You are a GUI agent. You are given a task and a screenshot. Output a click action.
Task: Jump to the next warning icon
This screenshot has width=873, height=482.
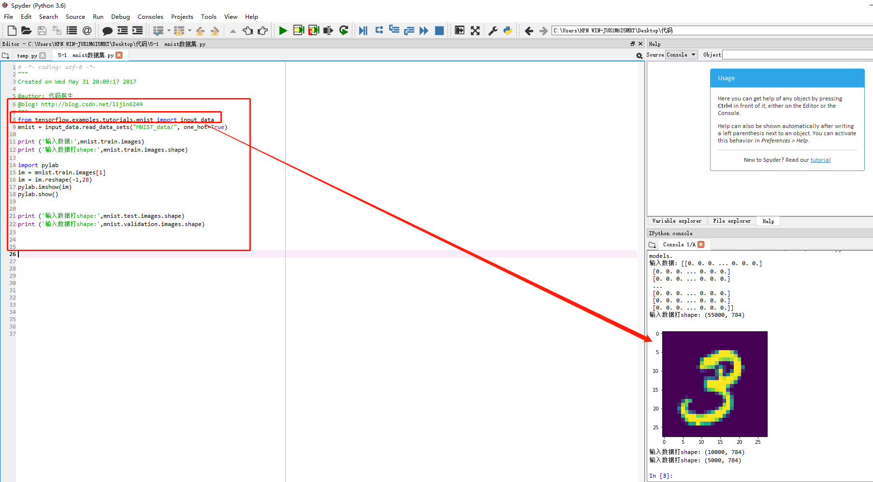[x=215, y=30]
